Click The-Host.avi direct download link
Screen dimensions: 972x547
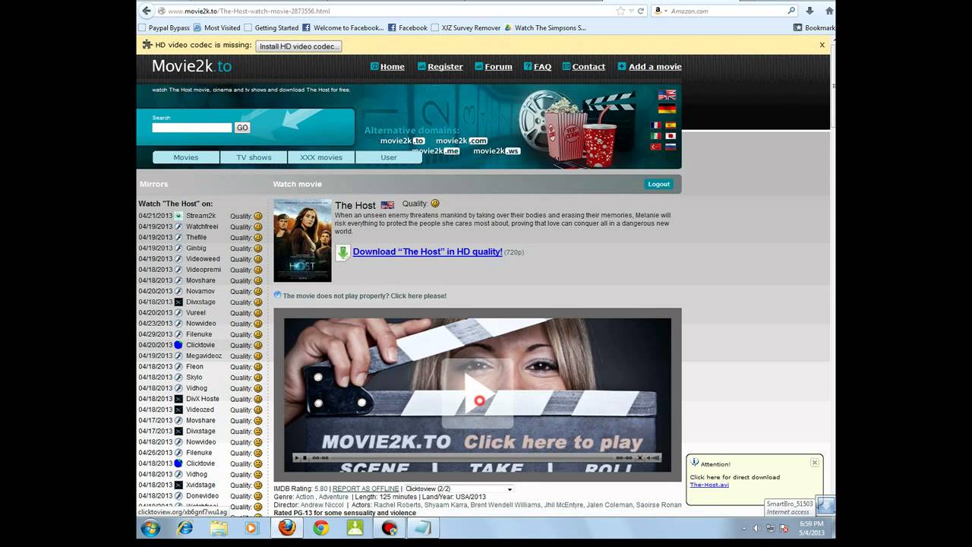tap(709, 485)
